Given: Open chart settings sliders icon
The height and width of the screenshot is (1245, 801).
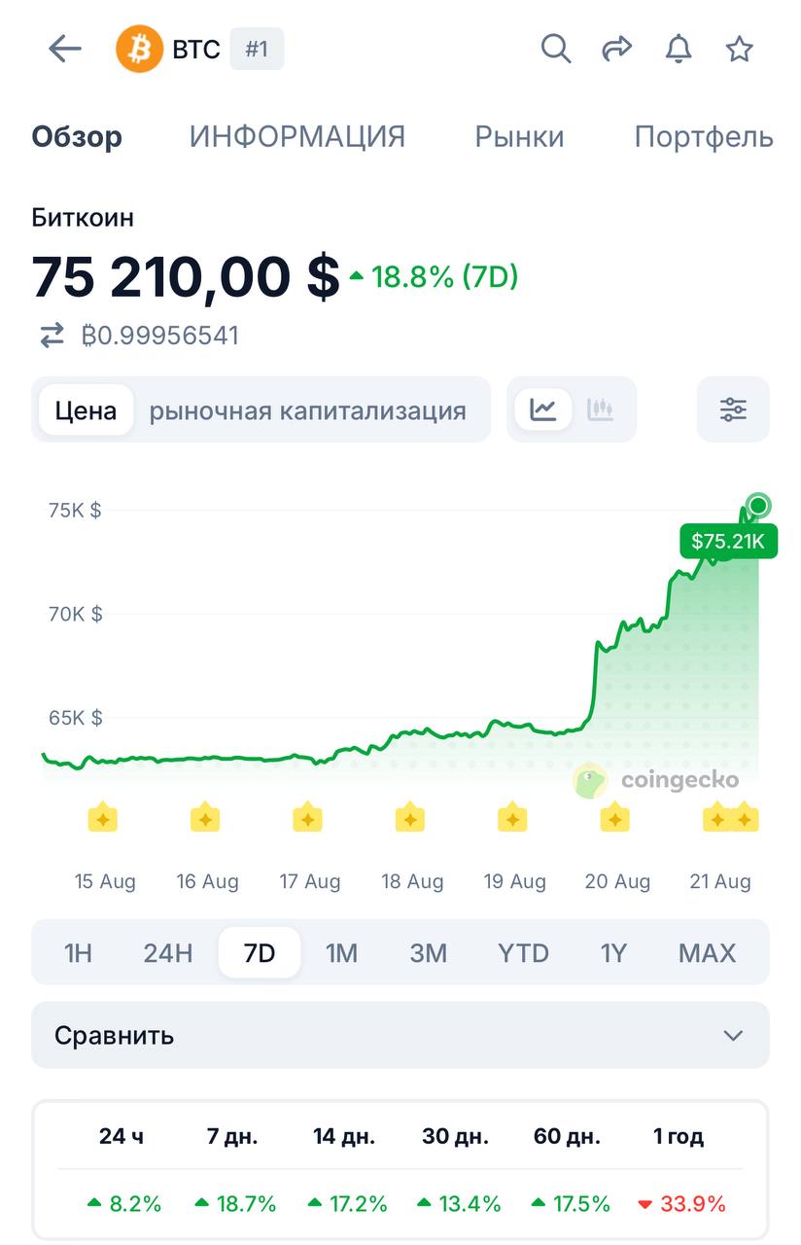Looking at the screenshot, I should [733, 409].
